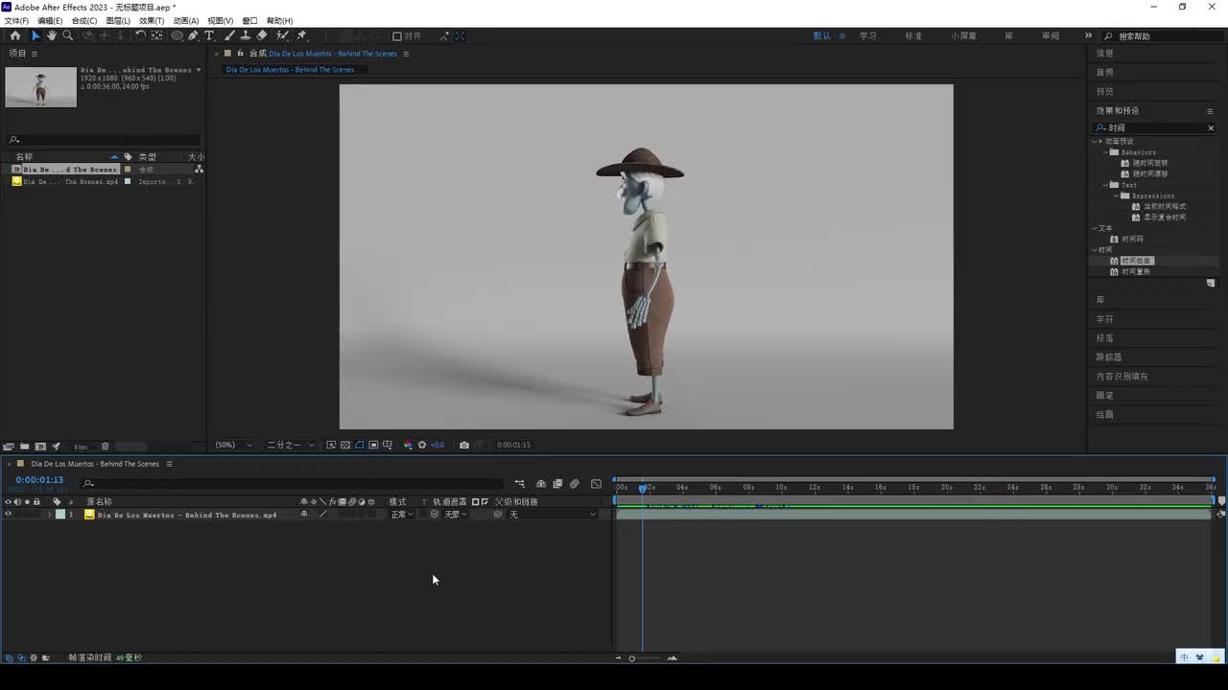Expand layer 1 properties twirl arrow
The image size is (1228, 690).
[50, 515]
